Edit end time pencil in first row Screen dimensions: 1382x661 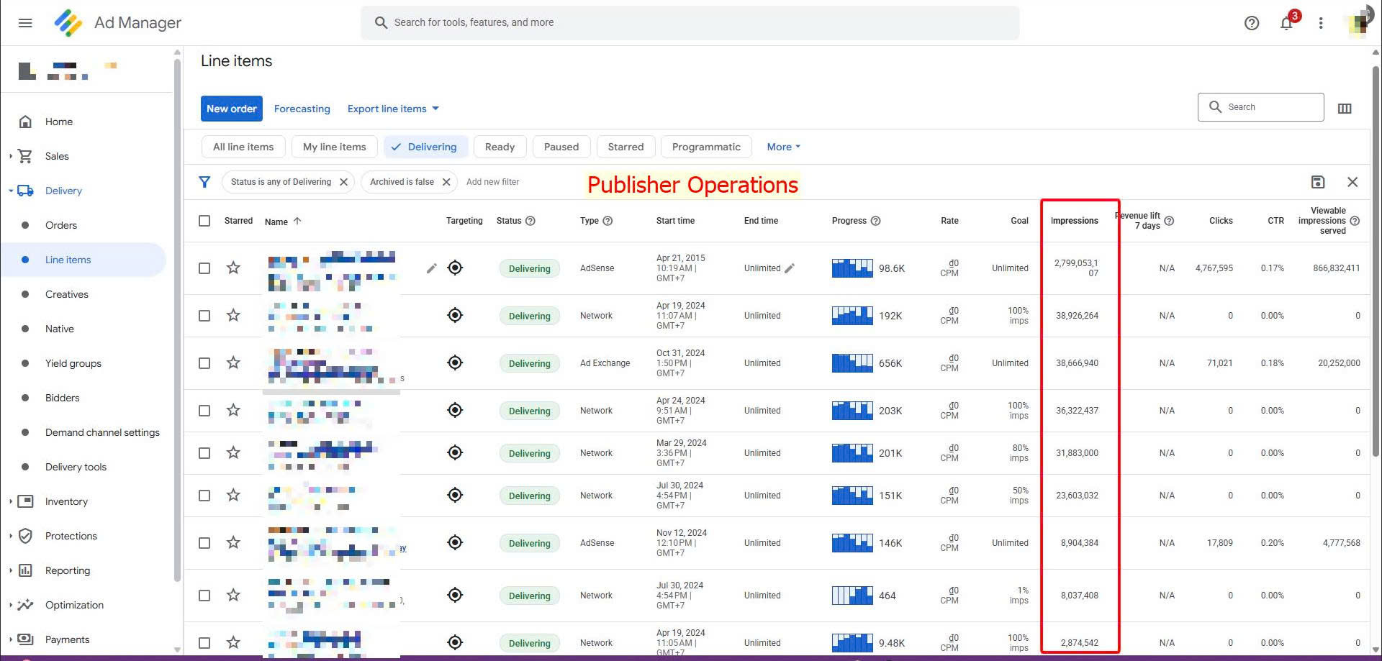click(x=790, y=268)
